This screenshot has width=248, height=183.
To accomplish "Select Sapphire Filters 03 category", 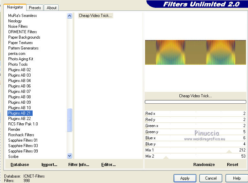I will [23, 146].
